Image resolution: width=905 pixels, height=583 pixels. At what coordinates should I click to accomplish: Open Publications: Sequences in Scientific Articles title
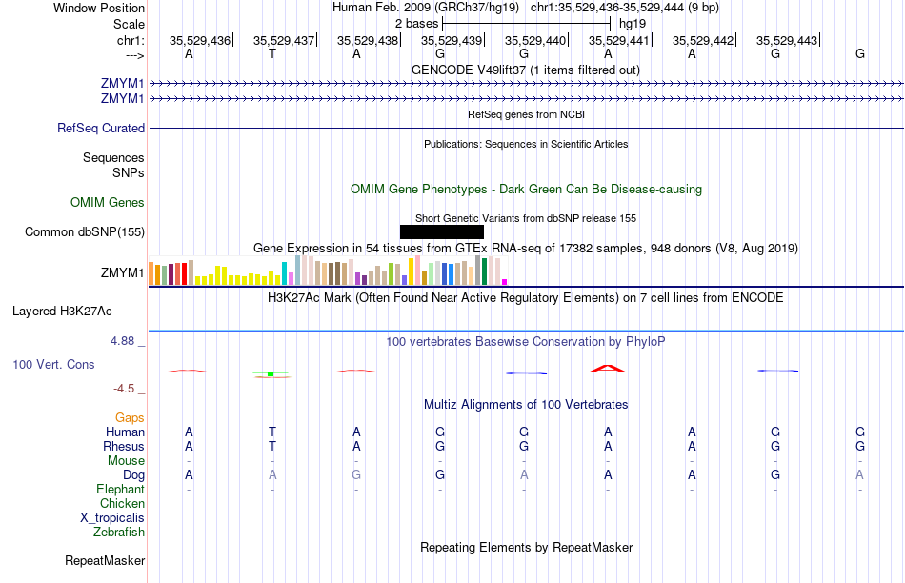[526, 144]
